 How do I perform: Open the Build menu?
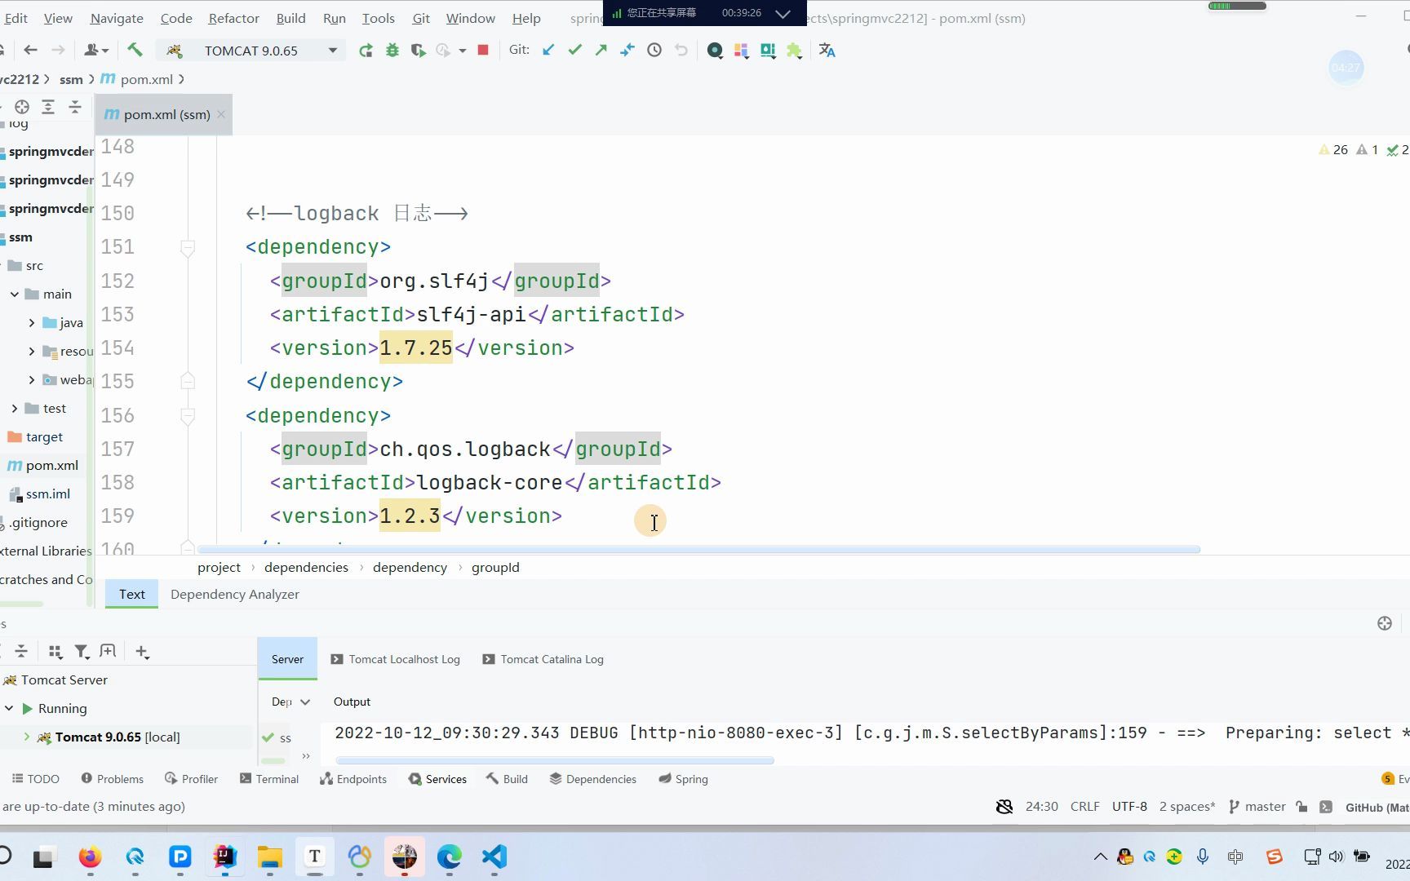point(290,17)
